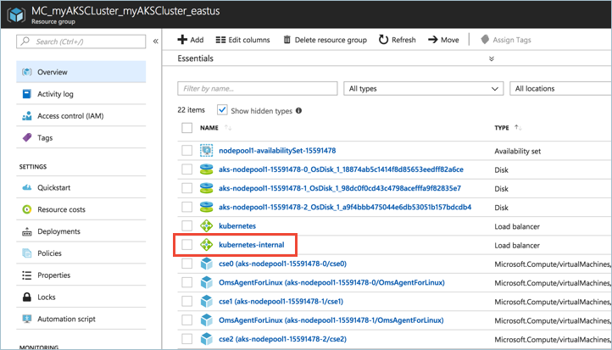The image size is (612, 350).
Task: Click 'Availability set' type cell
Action: [x=518, y=152]
